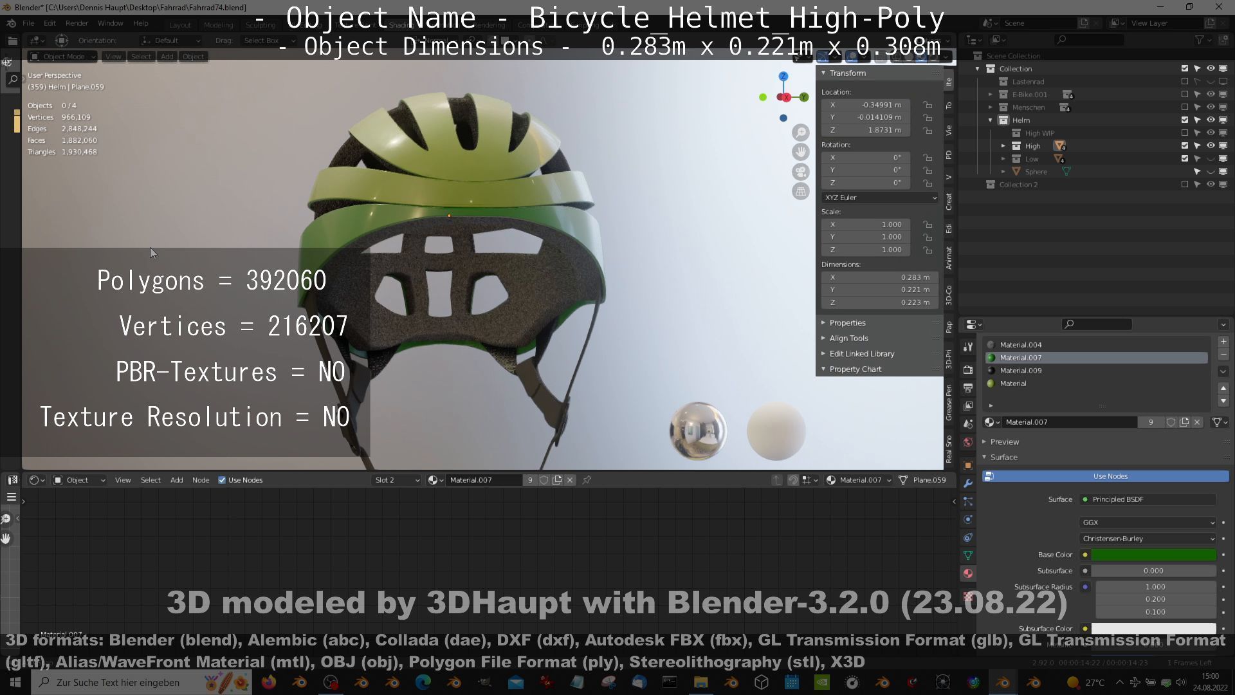
Task: Open the Particle properties tab icon
Action: 968,501
